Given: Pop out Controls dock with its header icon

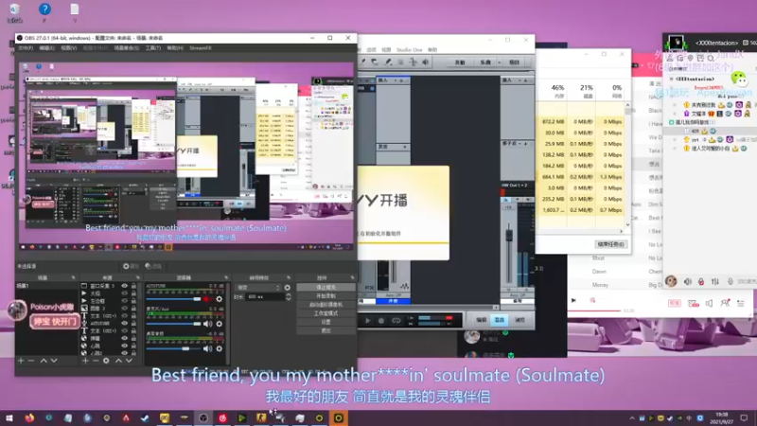Looking at the screenshot, I should [x=352, y=277].
